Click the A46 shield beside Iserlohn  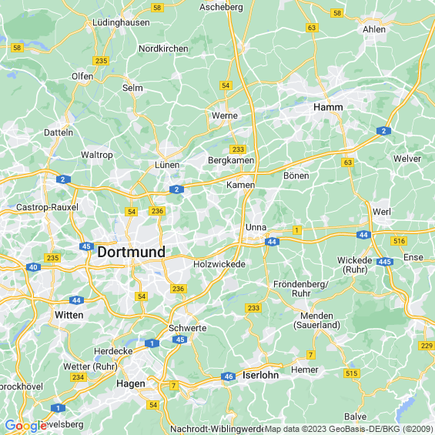click(229, 376)
